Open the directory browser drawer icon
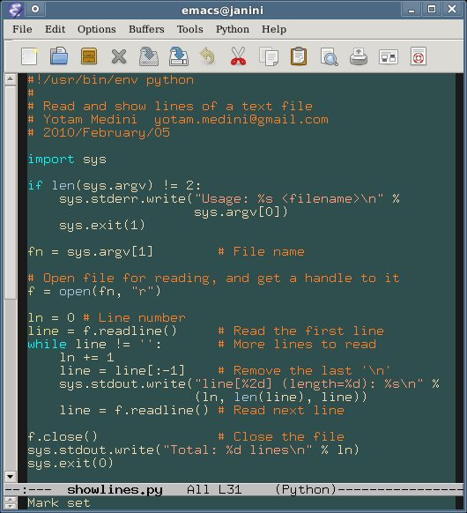Image resolution: width=467 pixels, height=513 pixels. (89, 56)
